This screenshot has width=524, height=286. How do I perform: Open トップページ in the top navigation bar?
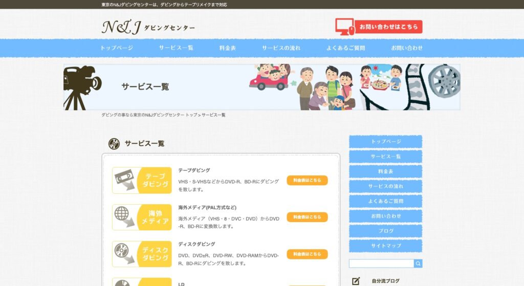[117, 48]
